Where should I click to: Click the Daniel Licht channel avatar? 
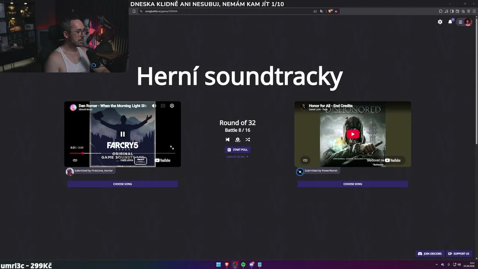click(x=303, y=108)
